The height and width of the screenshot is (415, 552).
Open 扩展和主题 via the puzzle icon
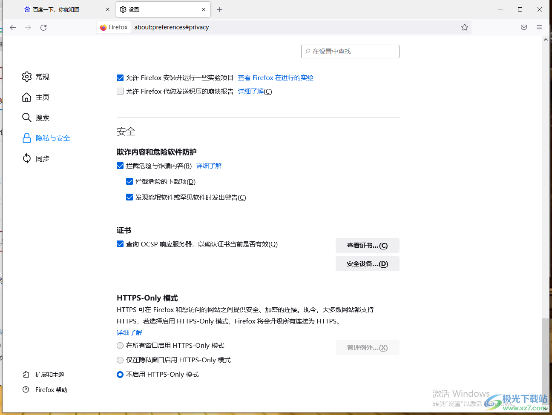coord(26,375)
